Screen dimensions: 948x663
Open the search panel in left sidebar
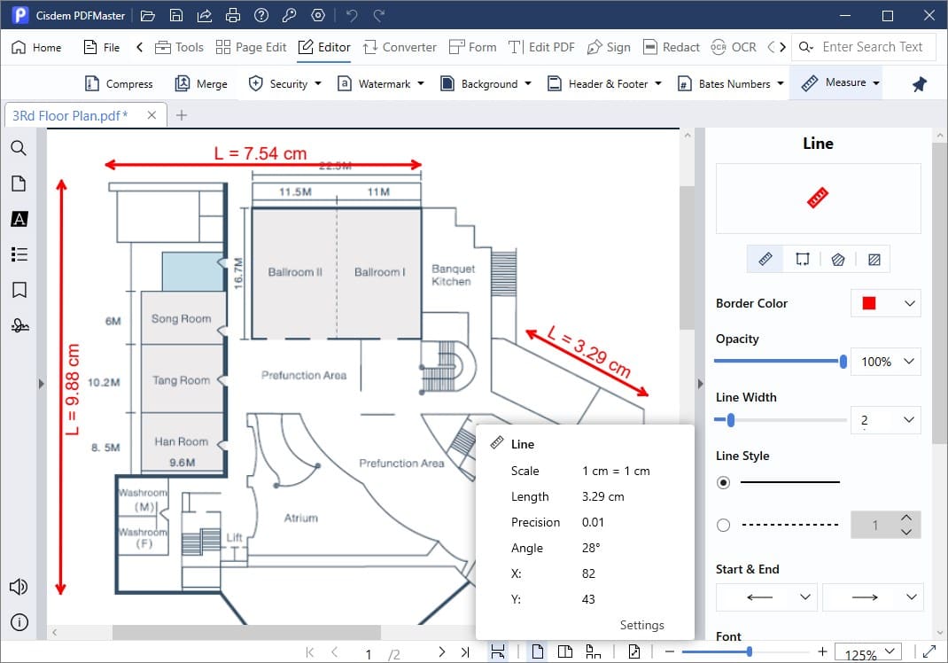coord(19,148)
